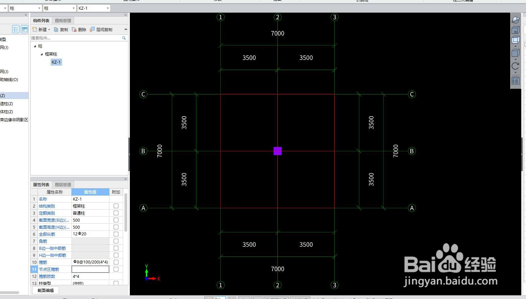Click the 复制 (Copy) component button
The height and width of the screenshot is (299, 526).
61,29
